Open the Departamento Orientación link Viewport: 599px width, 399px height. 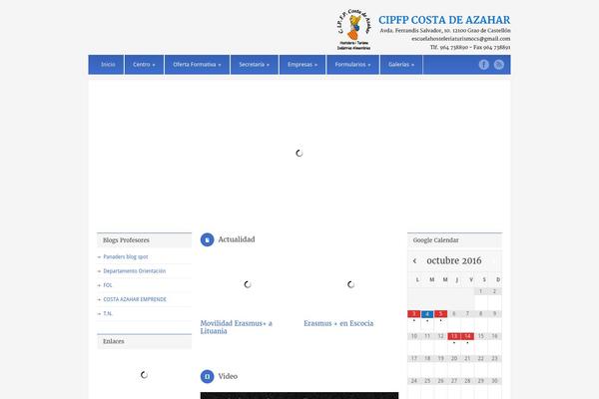pos(135,271)
